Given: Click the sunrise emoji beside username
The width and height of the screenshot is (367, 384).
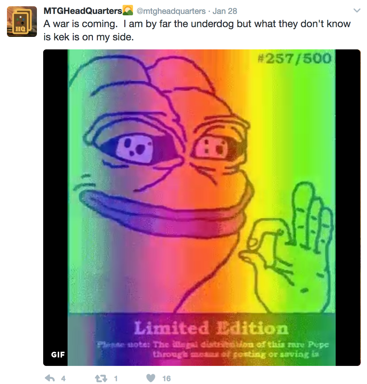Looking at the screenshot, I should tap(128, 10).
